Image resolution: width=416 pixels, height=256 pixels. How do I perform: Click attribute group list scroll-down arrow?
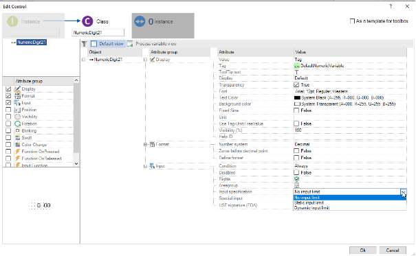click(x=76, y=164)
